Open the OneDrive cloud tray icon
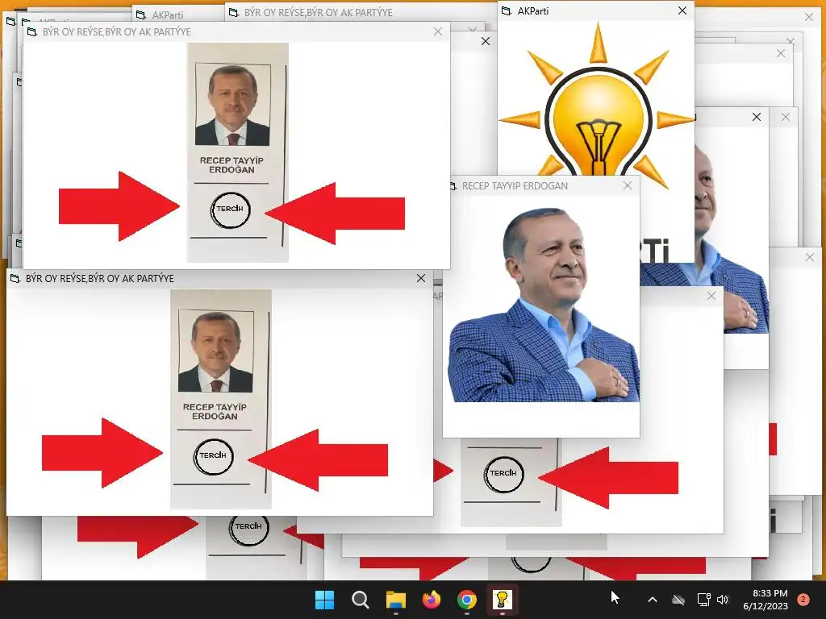 tap(678, 600)
